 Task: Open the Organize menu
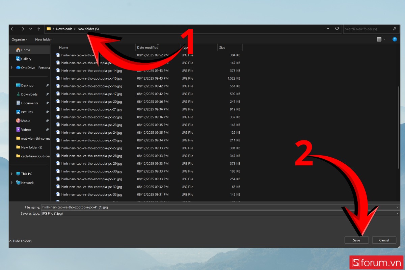click(x=19, y=39)
